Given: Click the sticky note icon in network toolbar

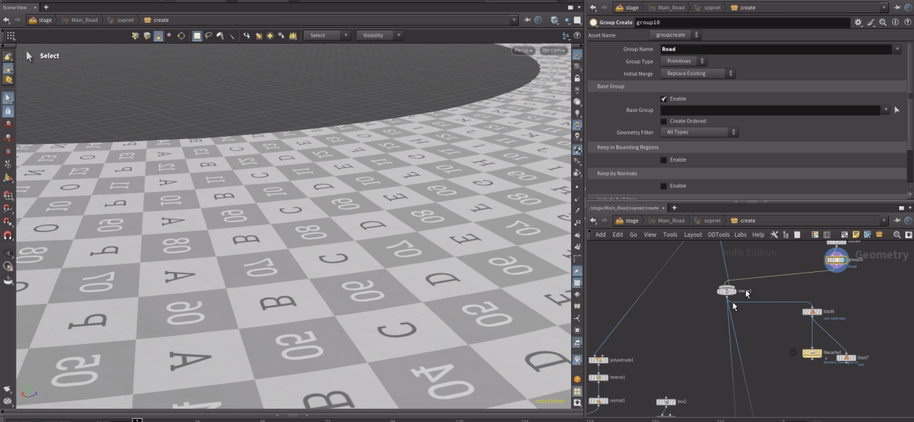Looking at the screenshot, I should (x=856, y=234).
